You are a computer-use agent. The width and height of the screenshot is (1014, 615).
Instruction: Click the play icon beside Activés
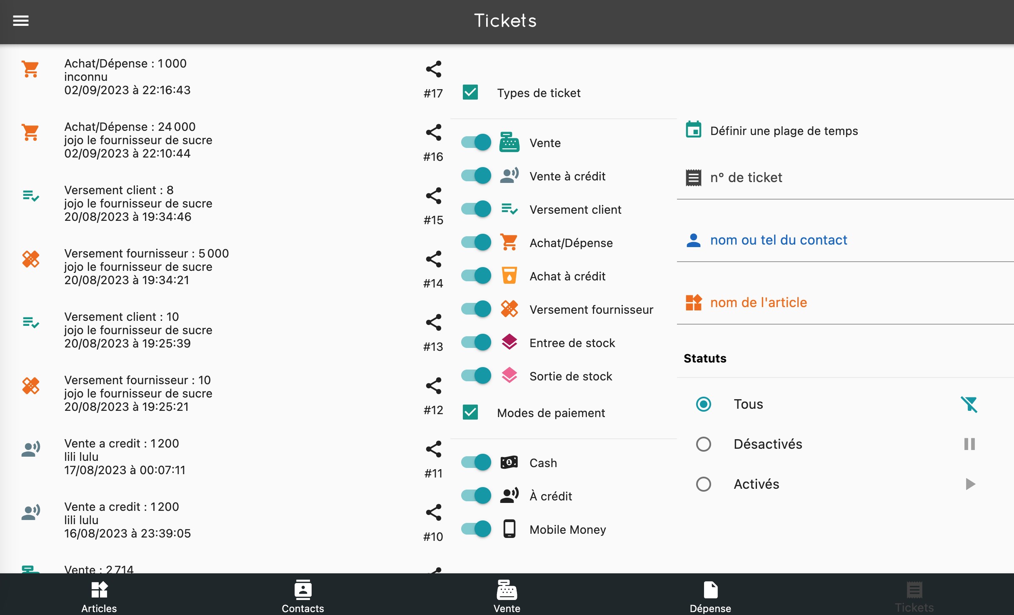(970, 484)
